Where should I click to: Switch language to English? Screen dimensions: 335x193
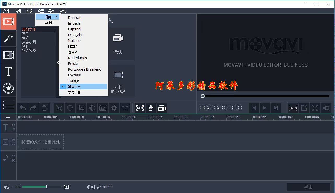[83, 23]
